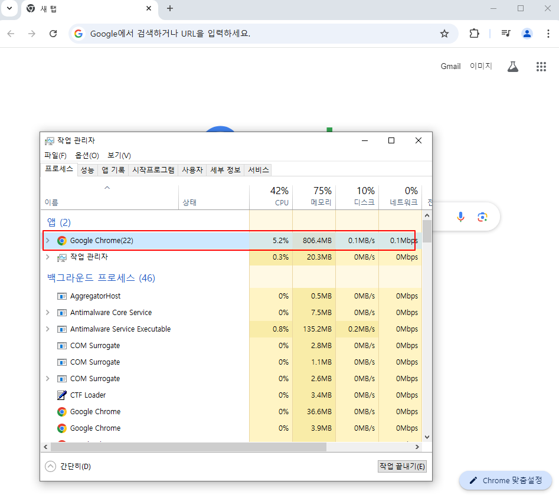
Task: Switch to the 서비스 tab
Action: click(x=259, y=170)
